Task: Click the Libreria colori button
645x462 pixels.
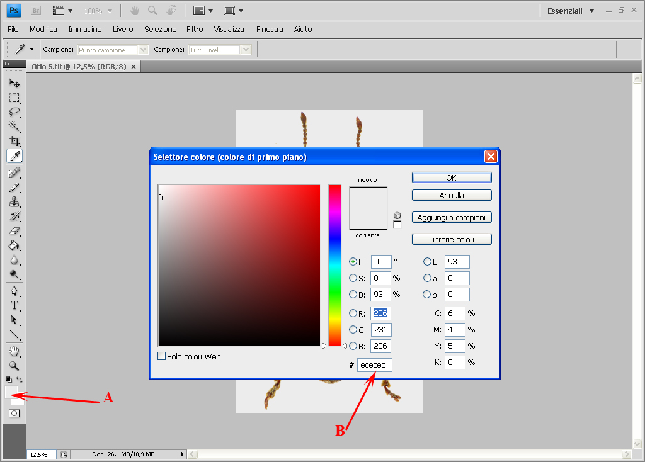Action: coord(451,239)
